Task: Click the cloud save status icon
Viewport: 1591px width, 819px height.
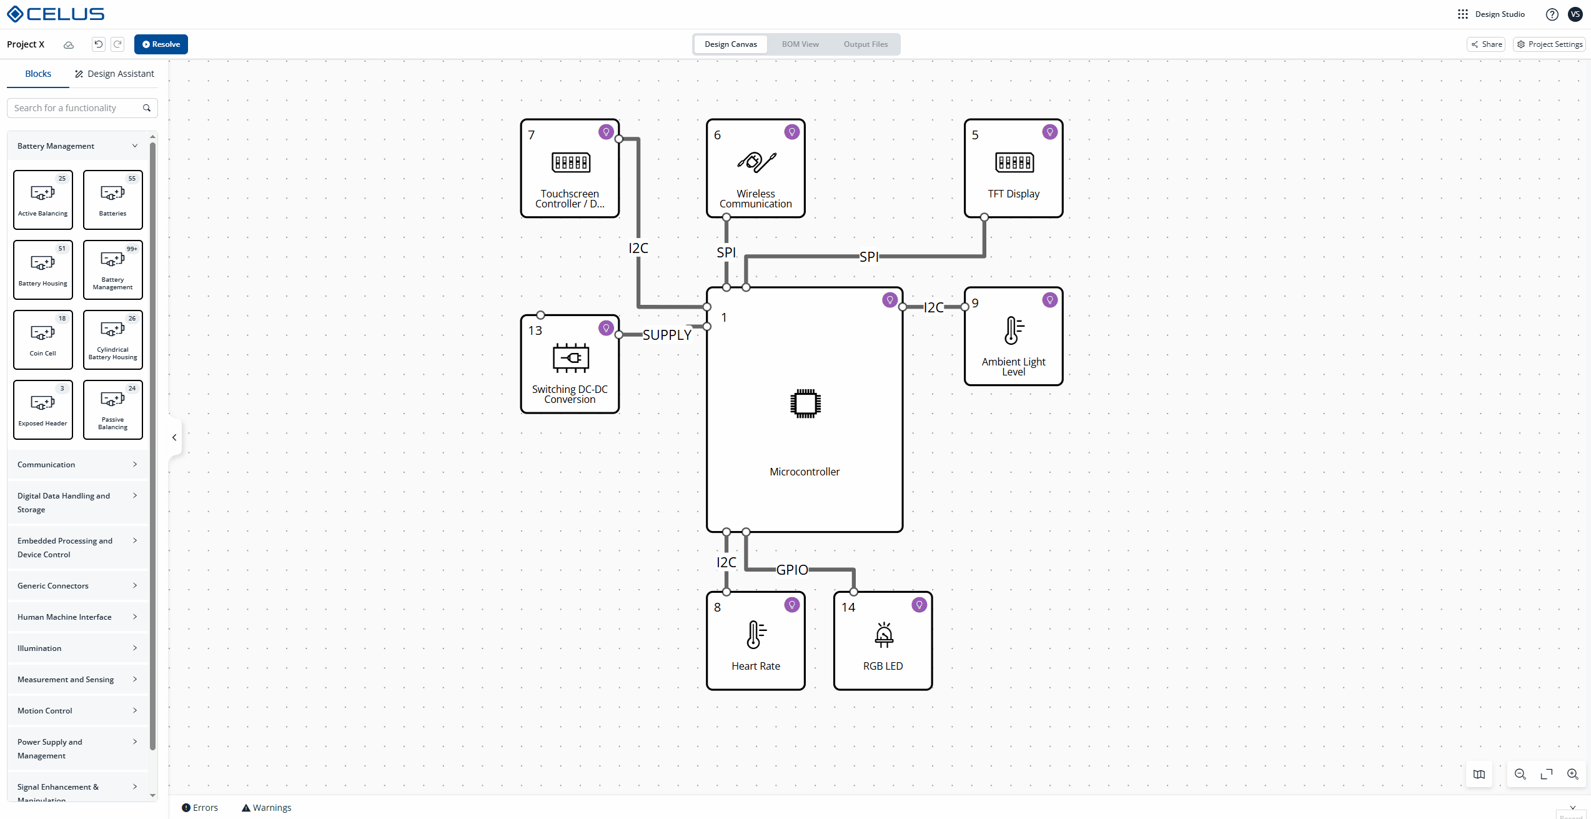Action: tap(69, 45)
